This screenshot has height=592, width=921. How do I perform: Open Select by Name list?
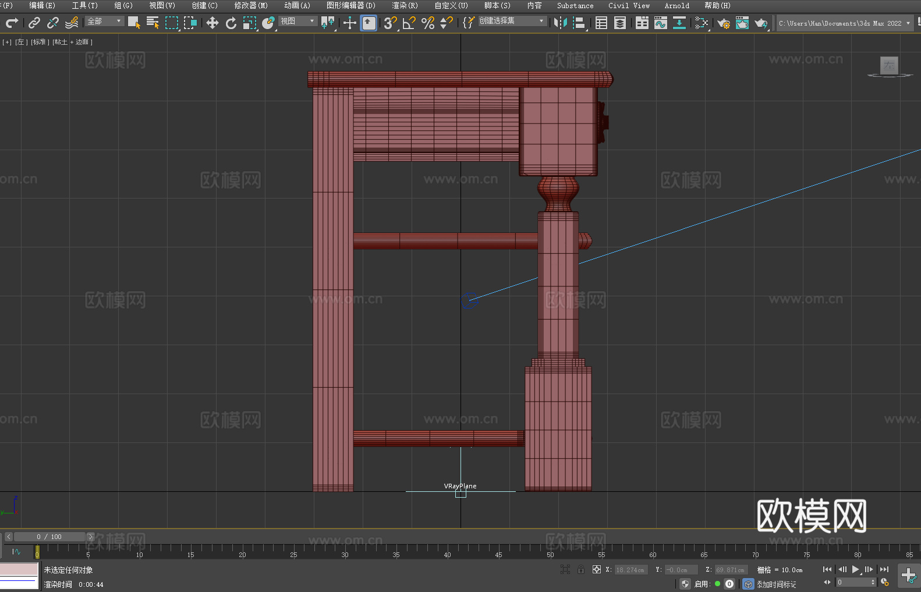coord(153,23)
